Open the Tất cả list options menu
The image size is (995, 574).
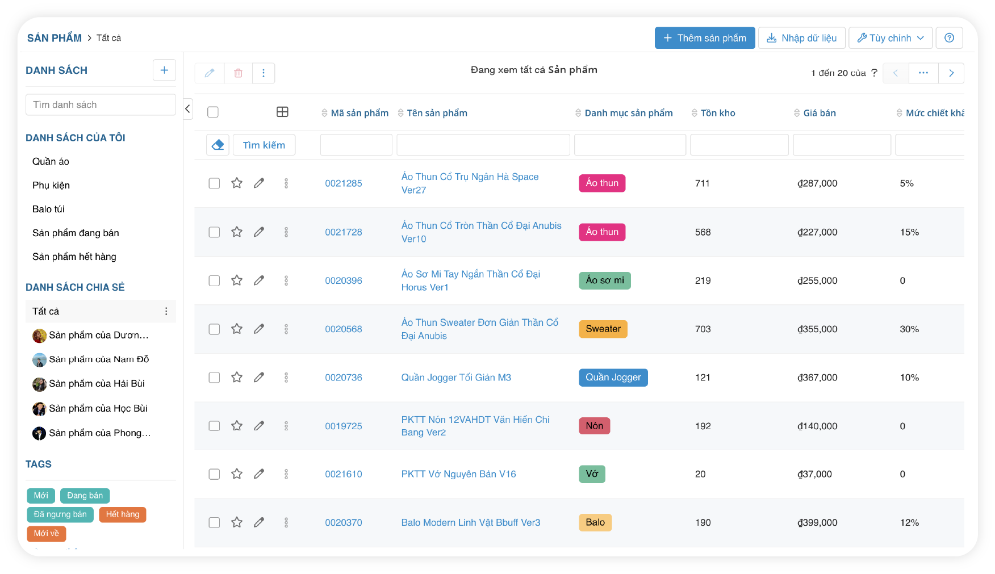166,311
